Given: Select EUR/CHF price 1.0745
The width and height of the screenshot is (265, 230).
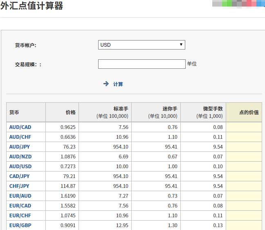Looking at the screenshot, I should (x=68, y=215).
